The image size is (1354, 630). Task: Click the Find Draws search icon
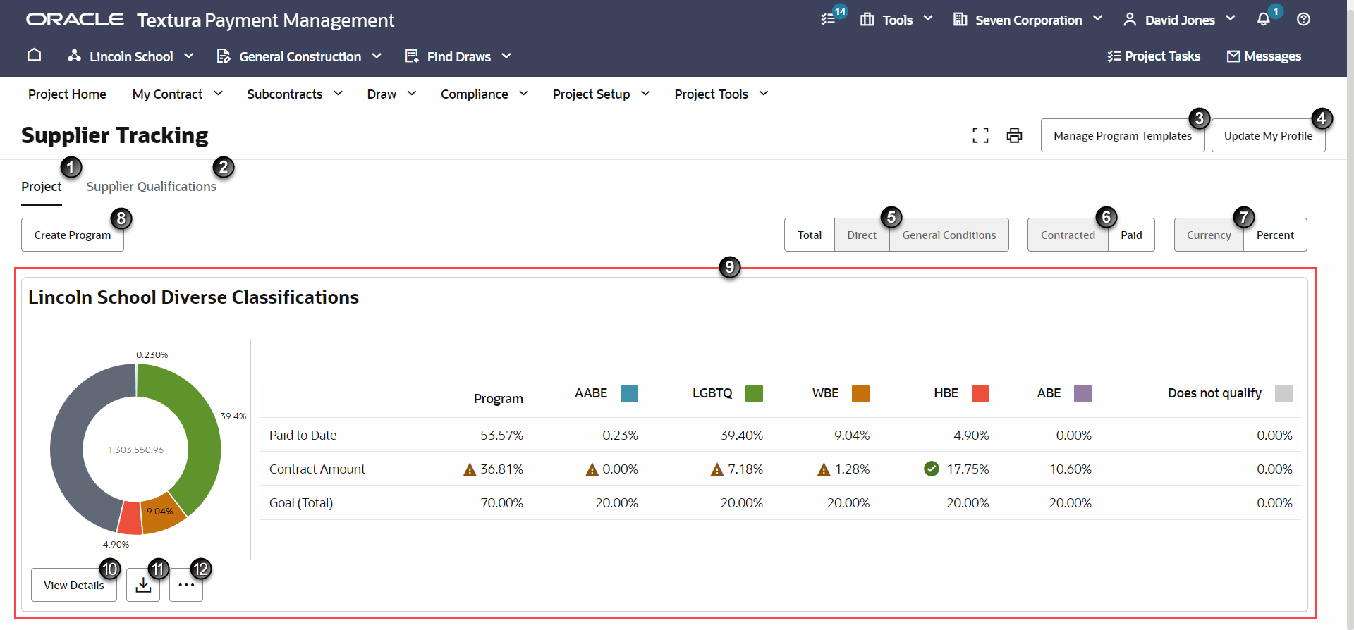(412, 56)
